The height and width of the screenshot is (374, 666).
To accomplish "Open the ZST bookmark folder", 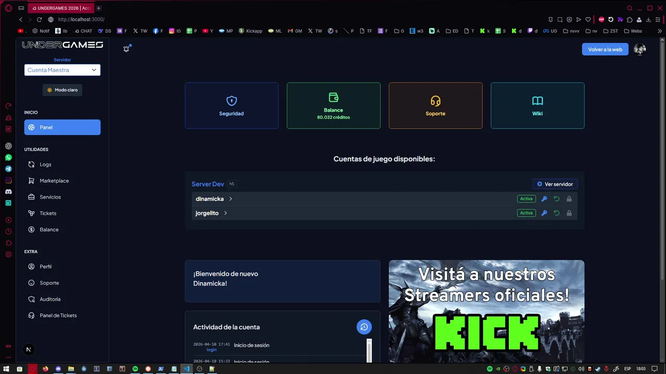I will pos(610,31).
